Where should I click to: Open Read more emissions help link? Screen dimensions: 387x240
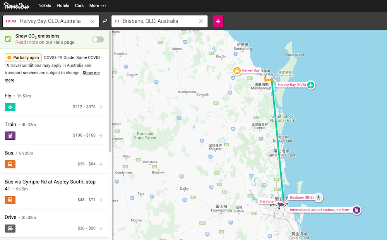[x=27, y=42]
